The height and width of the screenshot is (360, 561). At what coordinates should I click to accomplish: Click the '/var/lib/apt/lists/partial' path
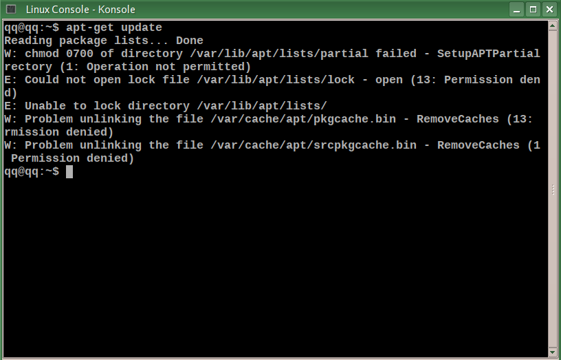[279, 54]
